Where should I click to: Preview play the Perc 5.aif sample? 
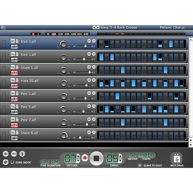coord(14,112)
